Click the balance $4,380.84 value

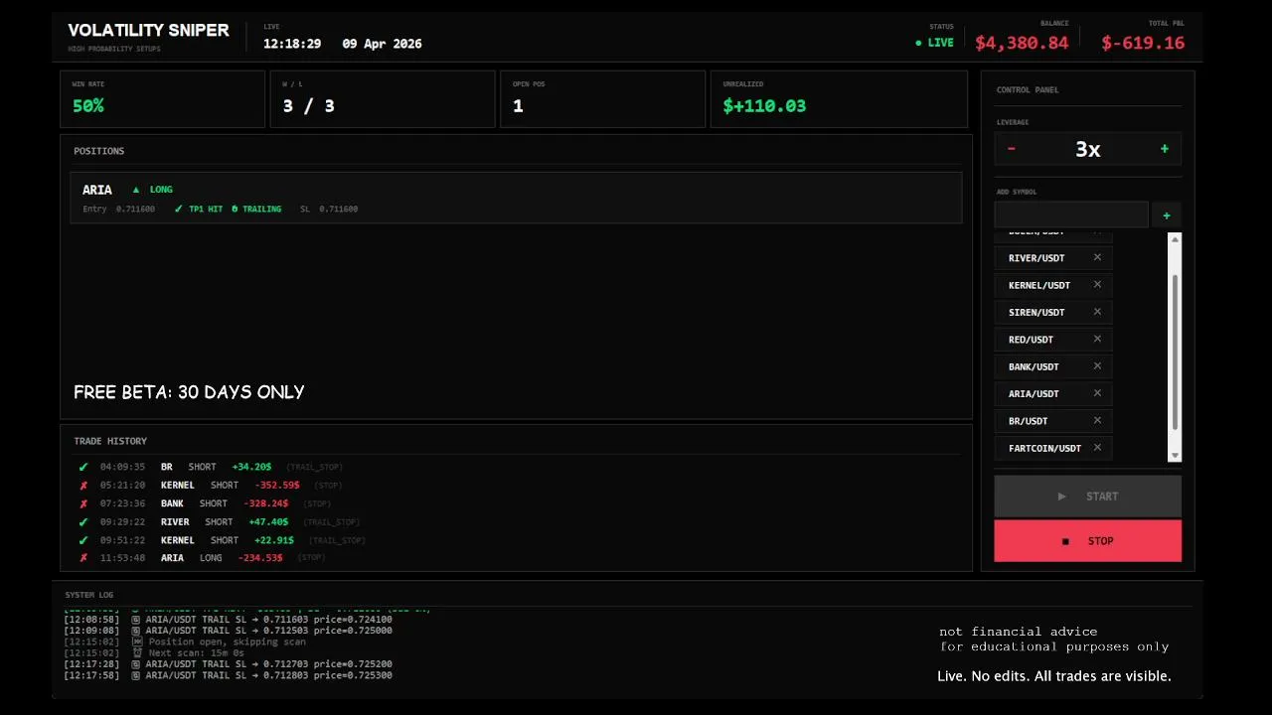(1022, 43)
